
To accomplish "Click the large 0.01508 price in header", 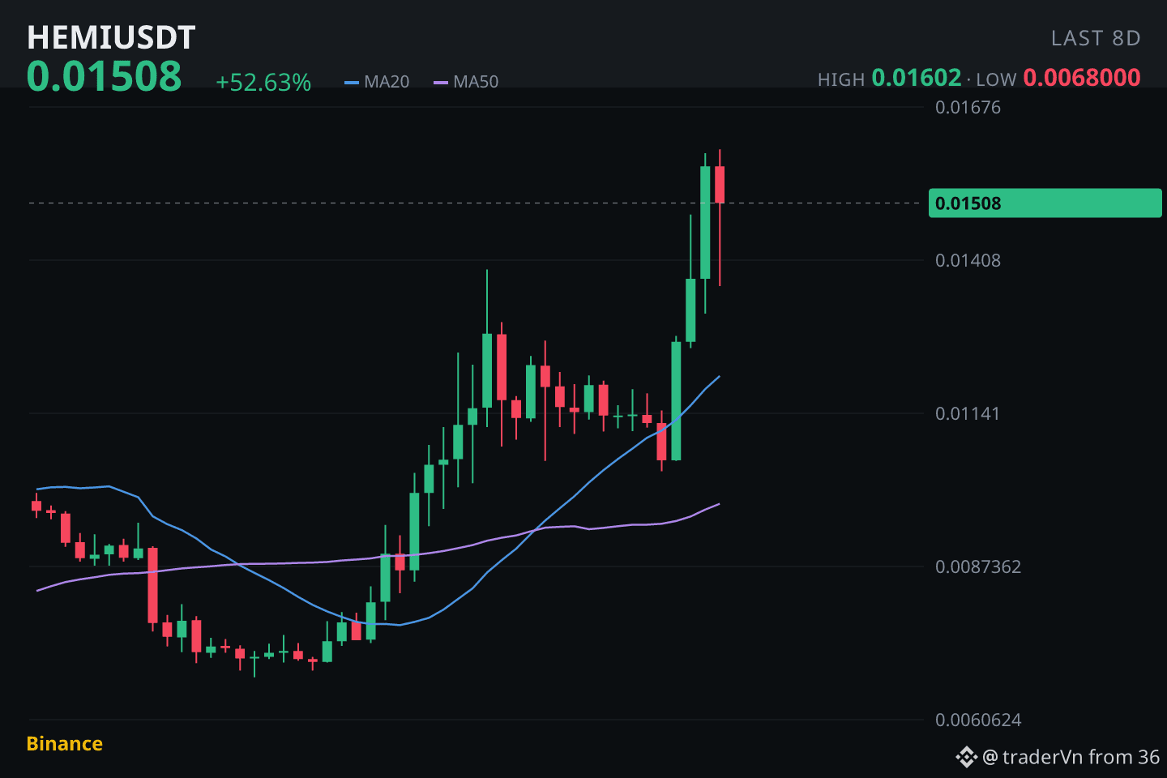I will point(105,76).
